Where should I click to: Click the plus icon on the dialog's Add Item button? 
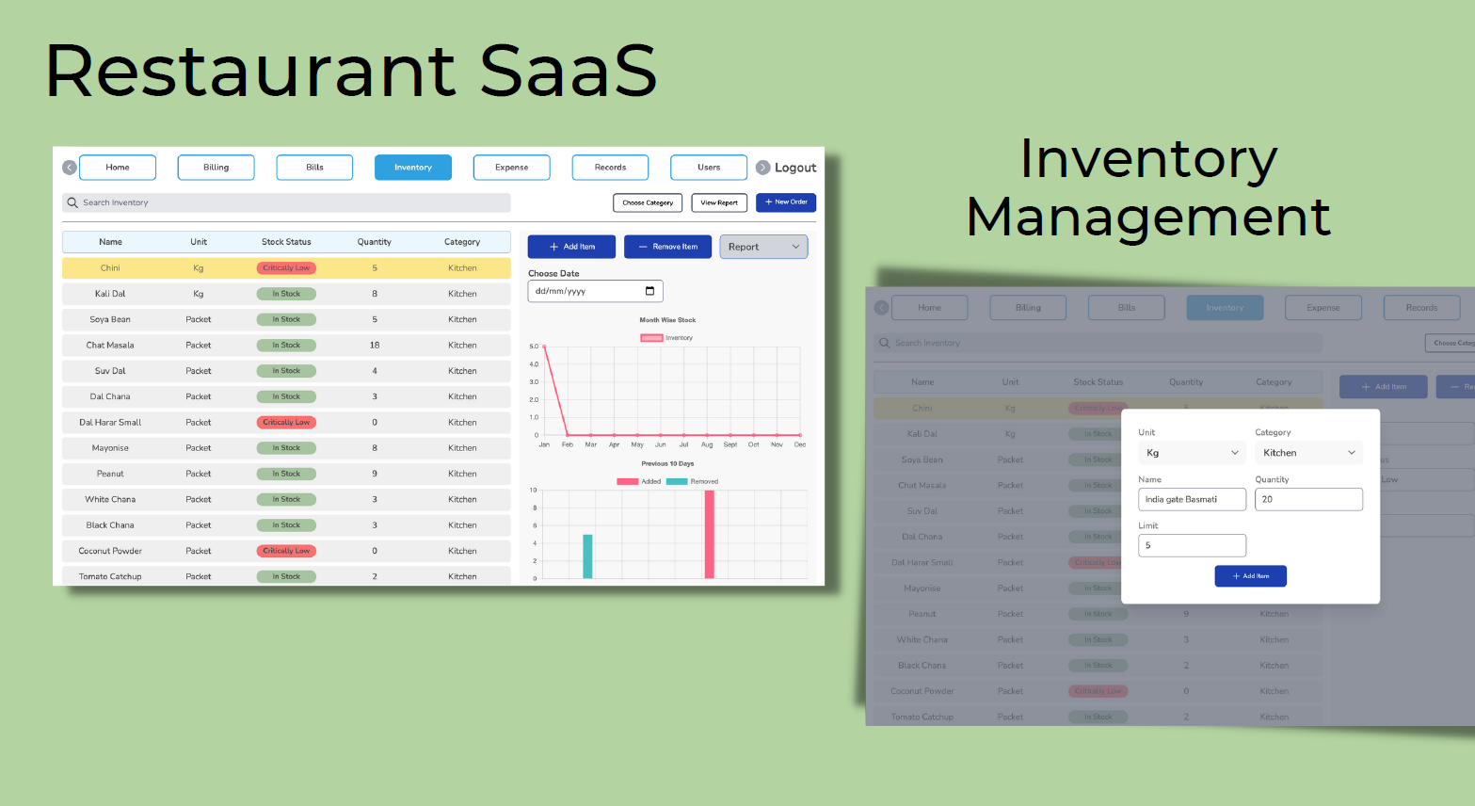pyautogui.click(x=1236, y=576)
